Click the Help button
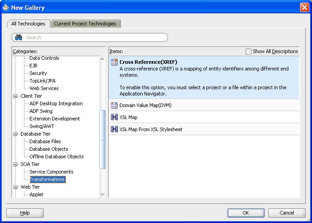312x223 pixels. [25, 213]
